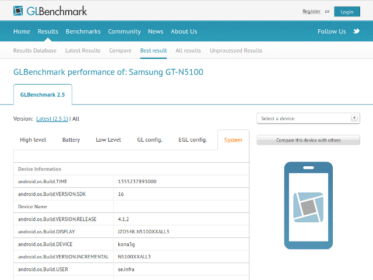
Task: Click the release value 4.1.2
Action: [x=123, y=219]
